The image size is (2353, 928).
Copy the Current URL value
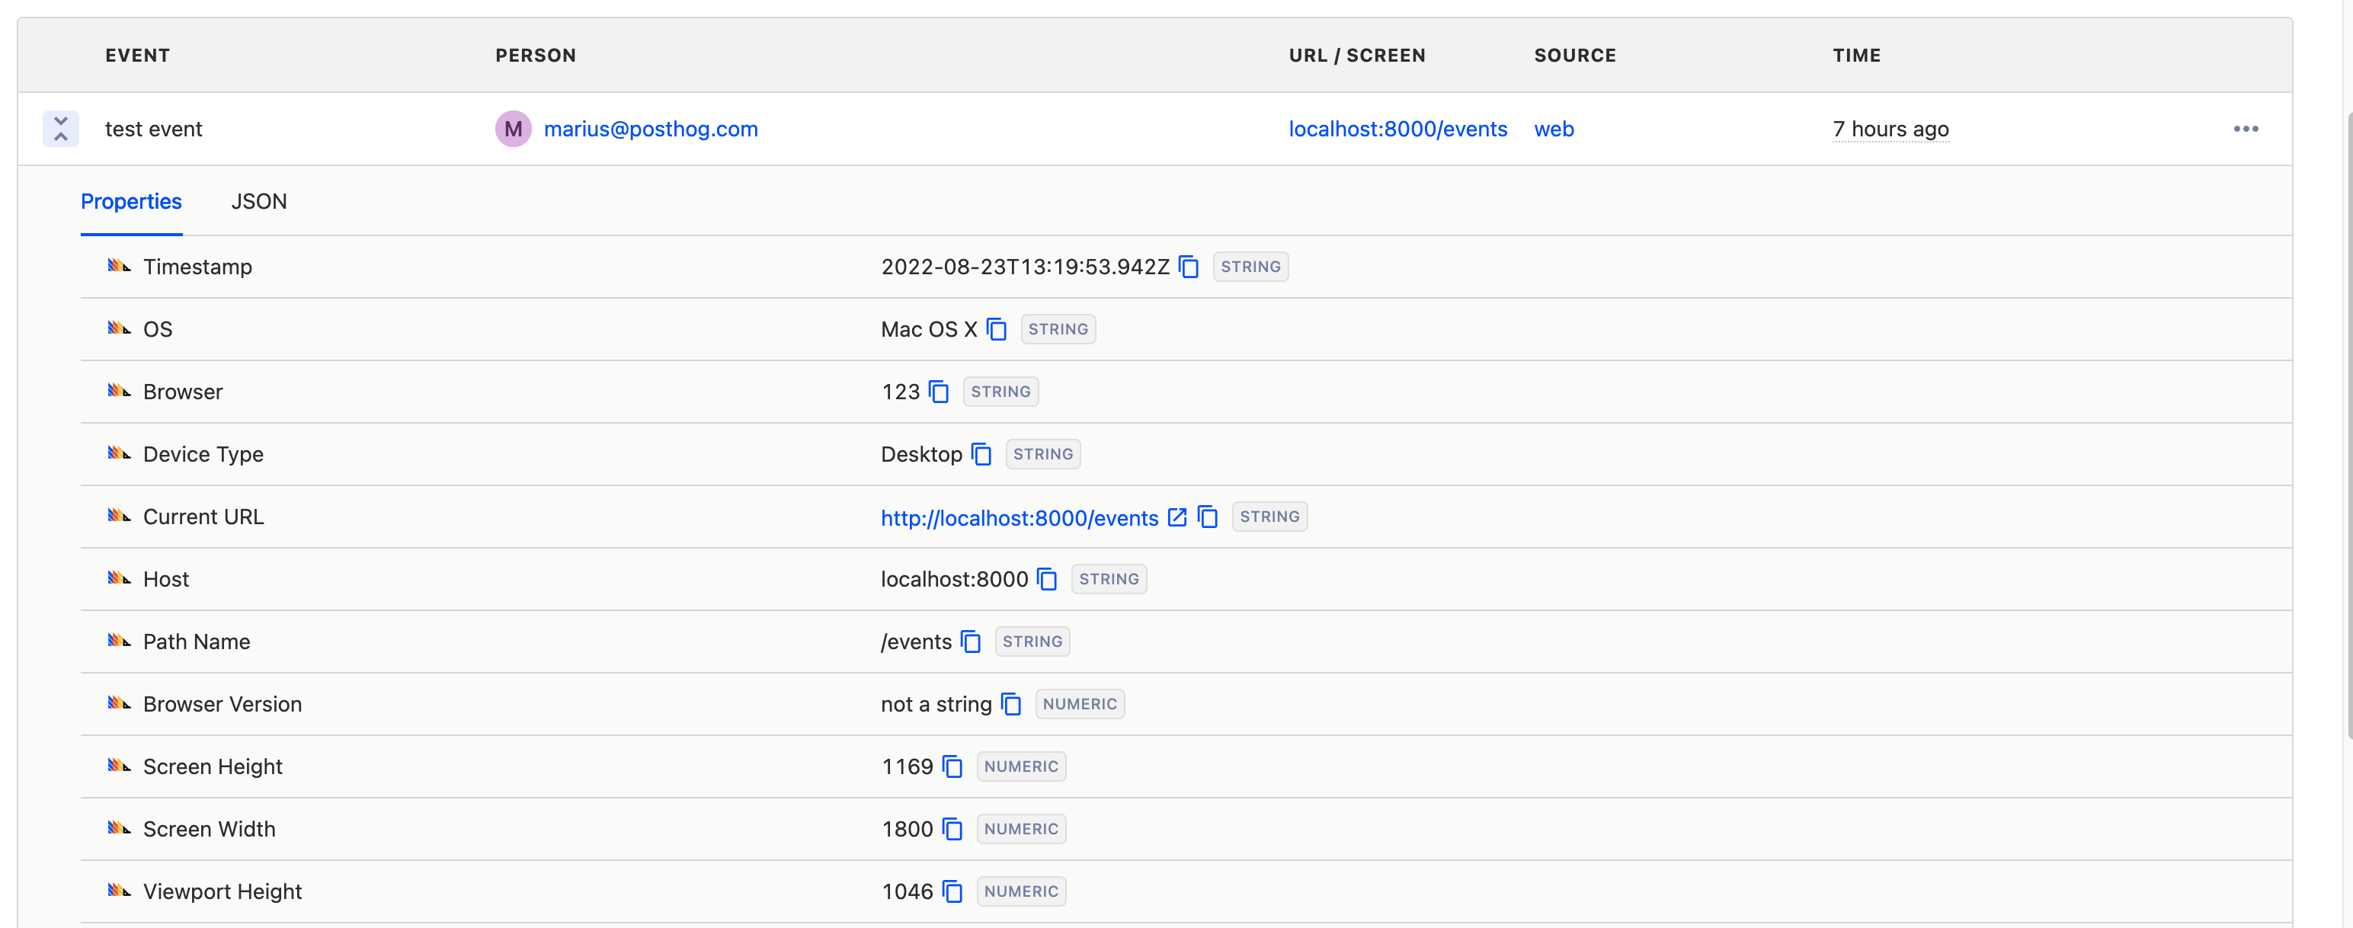pyautogui.click(x=1208, y=517)
